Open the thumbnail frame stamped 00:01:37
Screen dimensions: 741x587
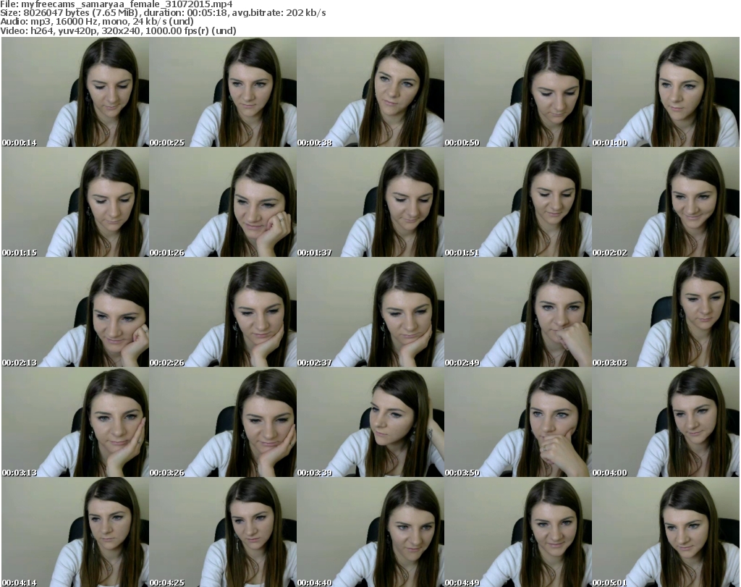pyautogui.click(x=370, y=202)
